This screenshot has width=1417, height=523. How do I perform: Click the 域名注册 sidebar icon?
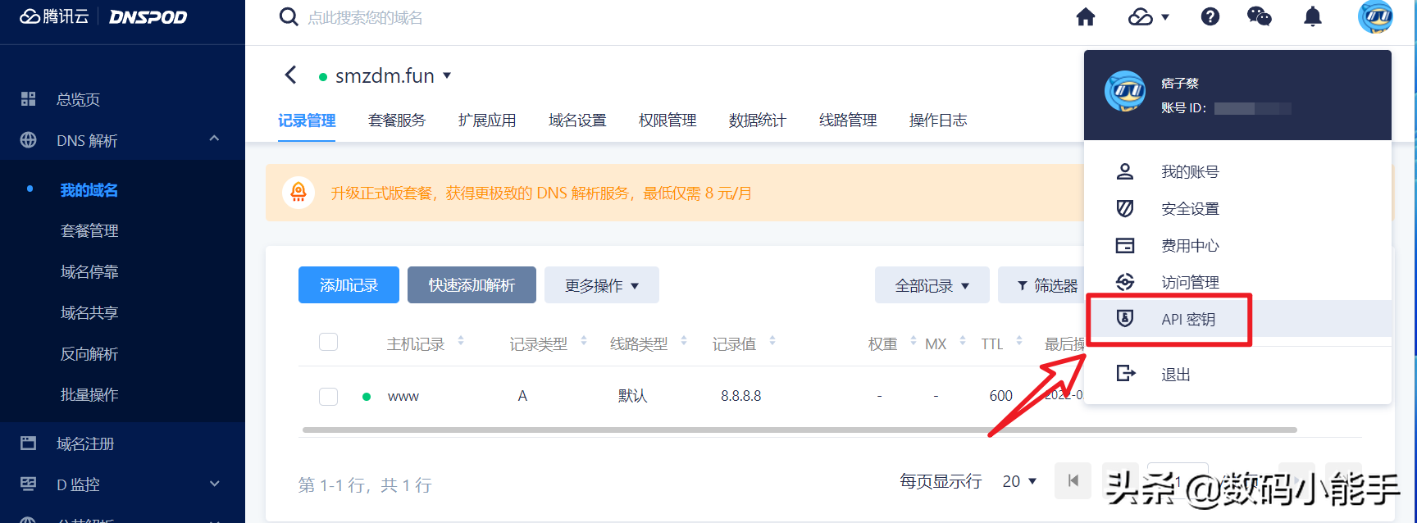[x=29, y=443]
